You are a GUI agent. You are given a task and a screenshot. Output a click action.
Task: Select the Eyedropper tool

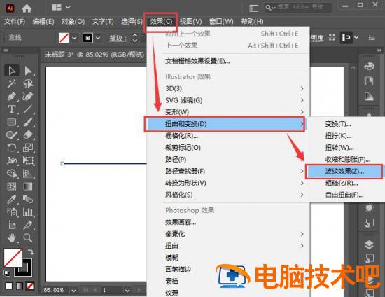[11, 199]
